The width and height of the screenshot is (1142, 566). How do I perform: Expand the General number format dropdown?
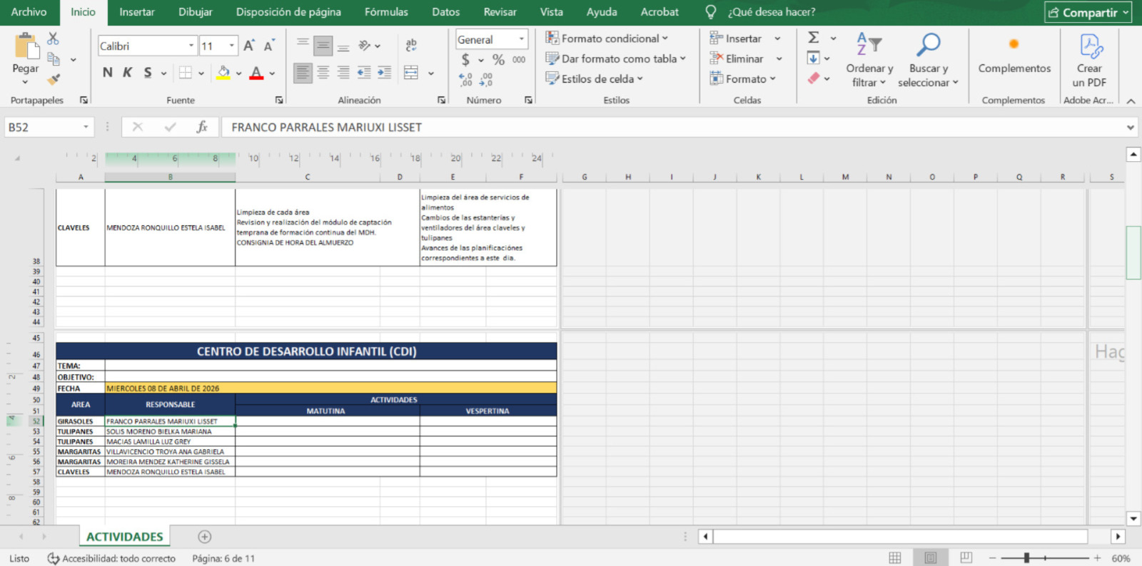coord(521,40)
